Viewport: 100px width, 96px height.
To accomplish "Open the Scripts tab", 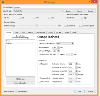I will coord(67,32).
